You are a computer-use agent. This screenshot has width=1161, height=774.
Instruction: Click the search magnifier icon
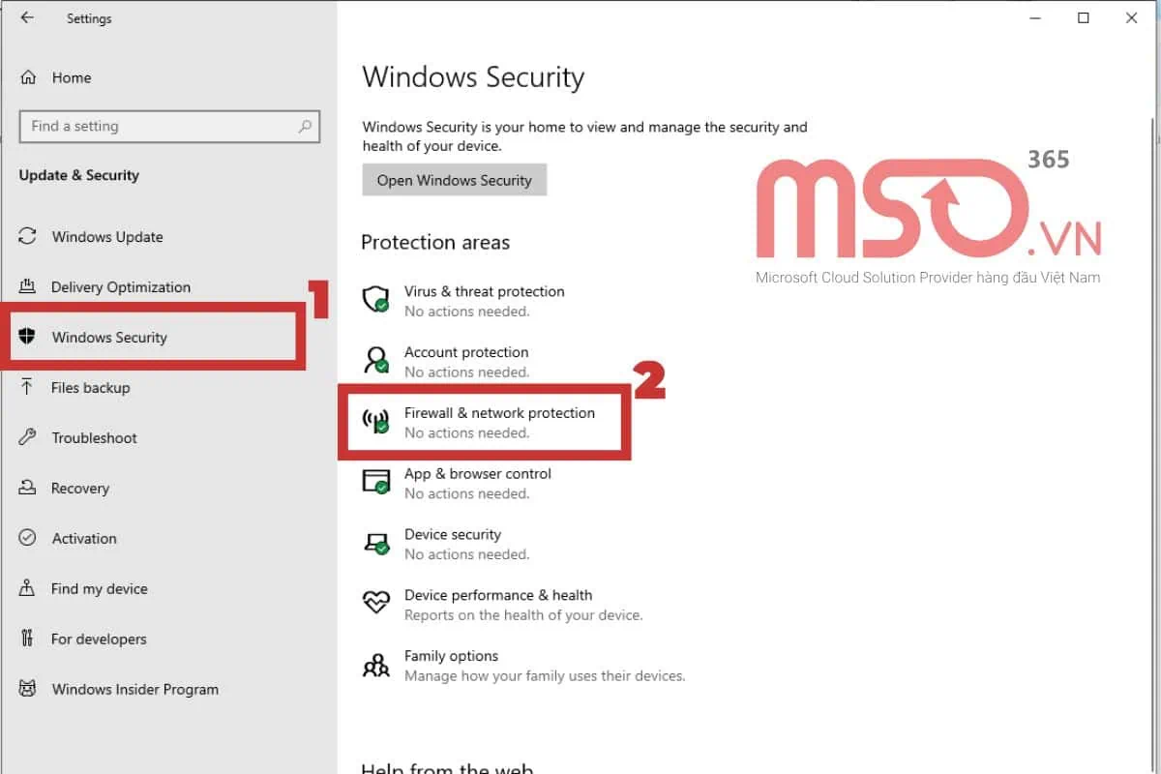tap(305, 126)
